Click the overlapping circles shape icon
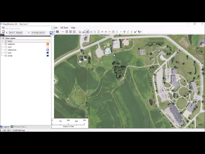 [x=110, y=32]
